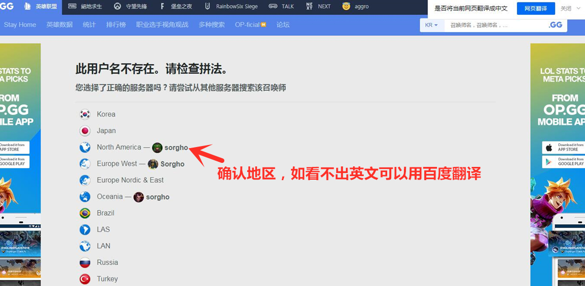Open the 统计 statistics menu
Viewport: 585px width, 286px height.
89,24
